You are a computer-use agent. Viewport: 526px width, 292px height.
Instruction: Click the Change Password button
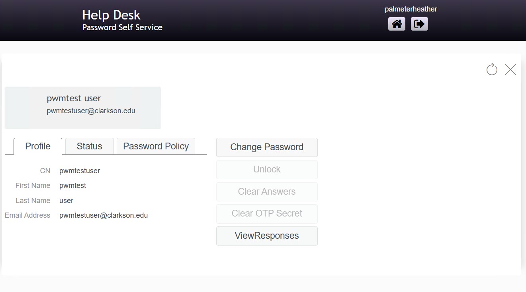coord(267,147)
